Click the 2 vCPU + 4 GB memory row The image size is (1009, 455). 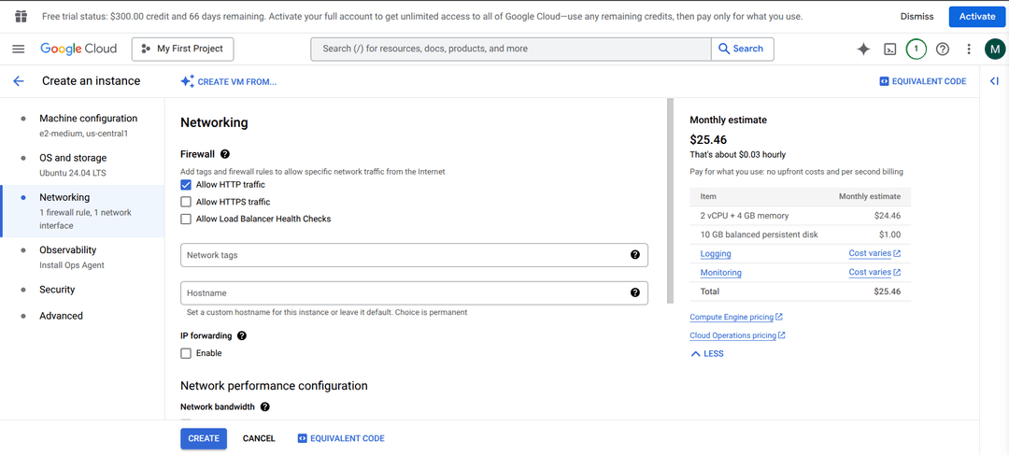(801, 216)
